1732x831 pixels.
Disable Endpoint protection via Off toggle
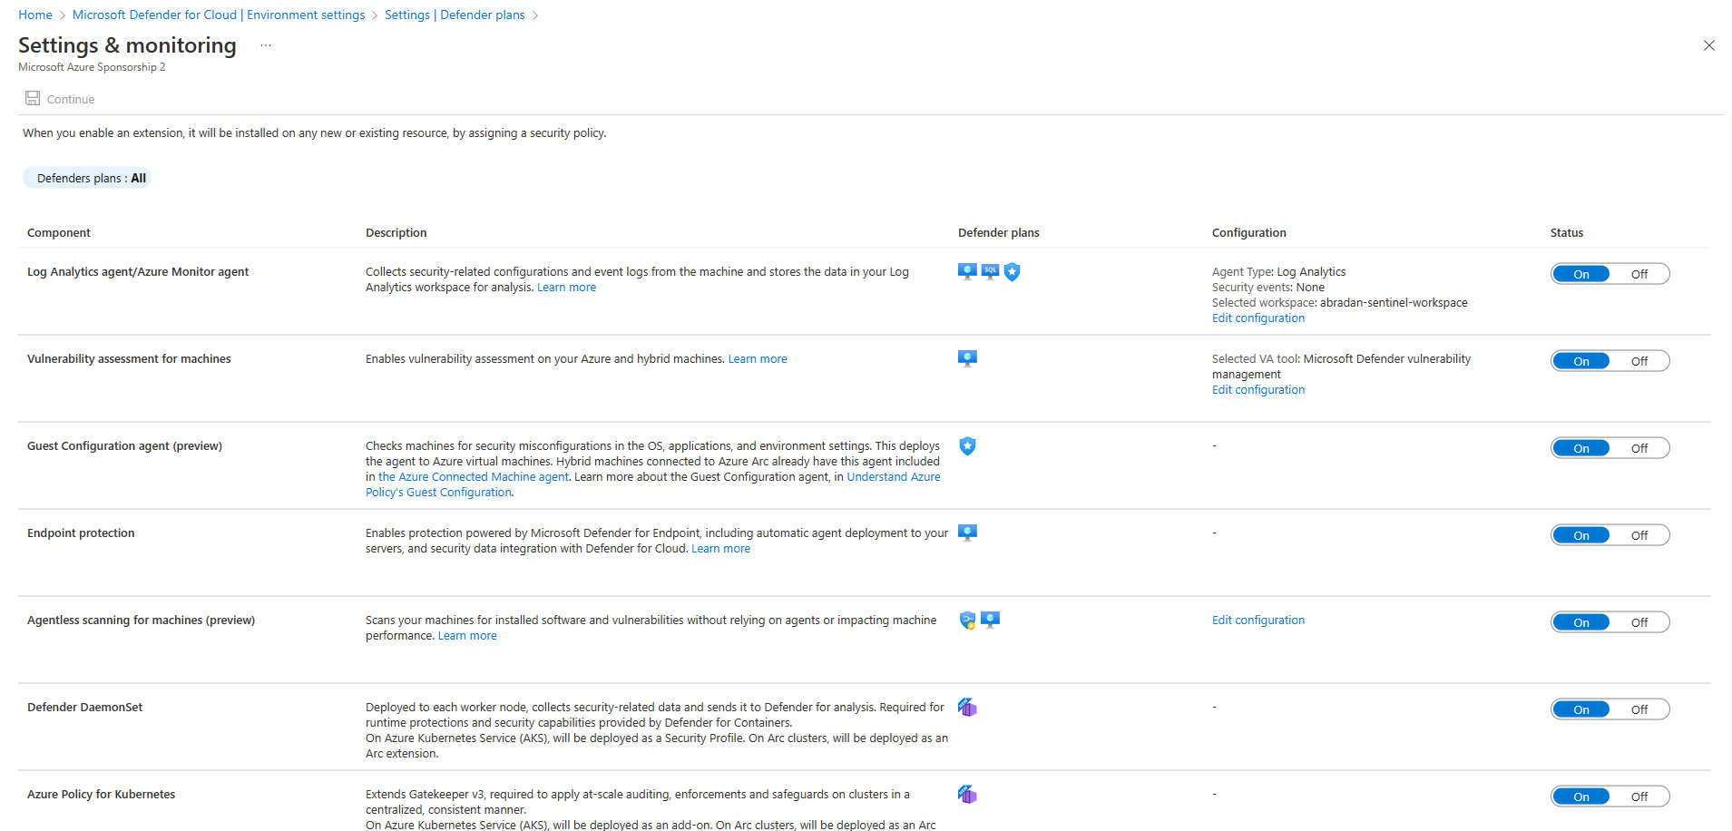point(1639,535)
